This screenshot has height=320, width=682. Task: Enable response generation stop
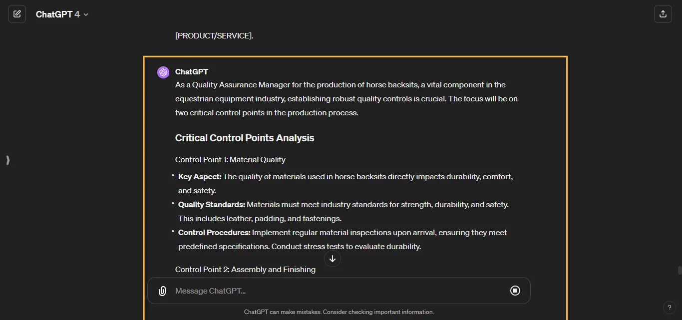(515, 291)
